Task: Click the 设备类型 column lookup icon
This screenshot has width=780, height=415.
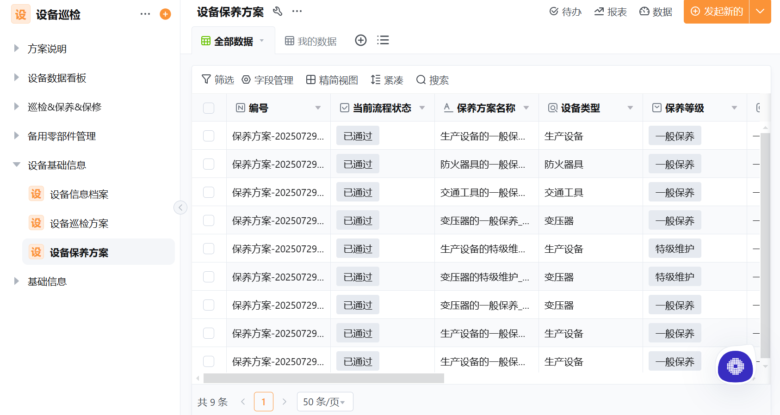Action: (553, 108)
